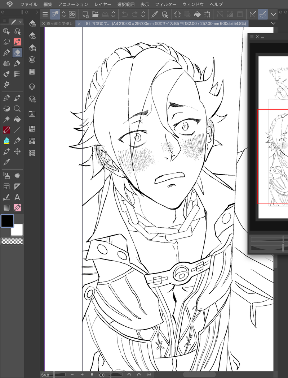The height and width of the screenshot is (378, 288).
Task: Expand stepper arrows beside save icon
Action: coord(113,14)
